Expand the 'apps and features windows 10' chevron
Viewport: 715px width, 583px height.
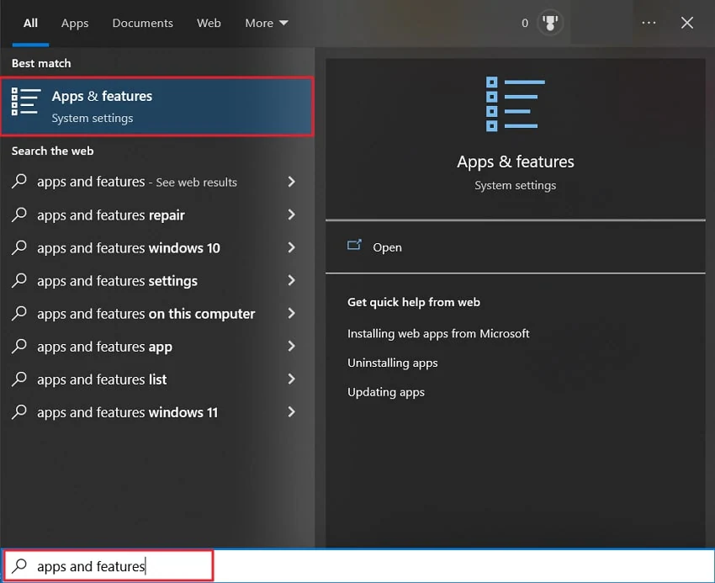click(291, 247)
